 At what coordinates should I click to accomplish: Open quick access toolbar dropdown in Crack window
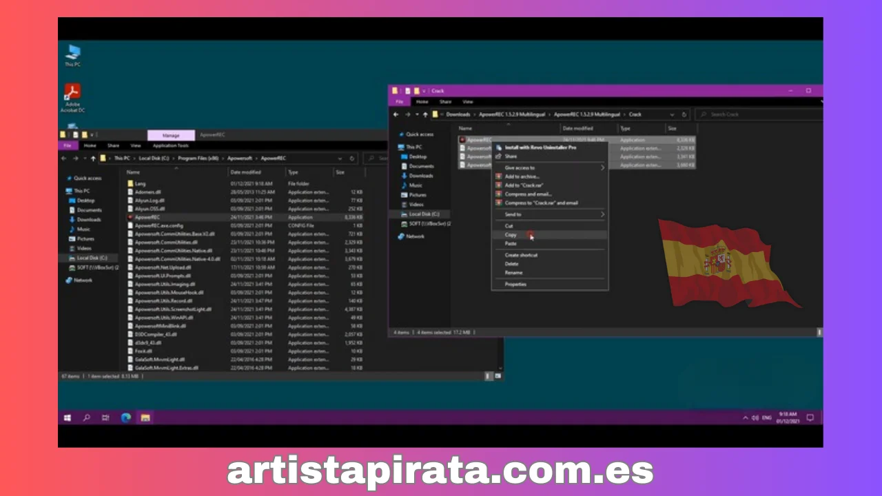(x=424, y=91)
